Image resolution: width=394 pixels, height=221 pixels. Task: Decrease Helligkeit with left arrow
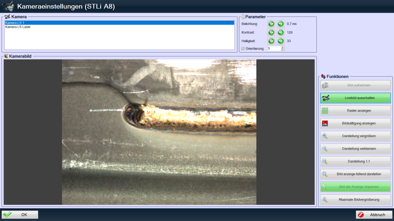[271, 41]
